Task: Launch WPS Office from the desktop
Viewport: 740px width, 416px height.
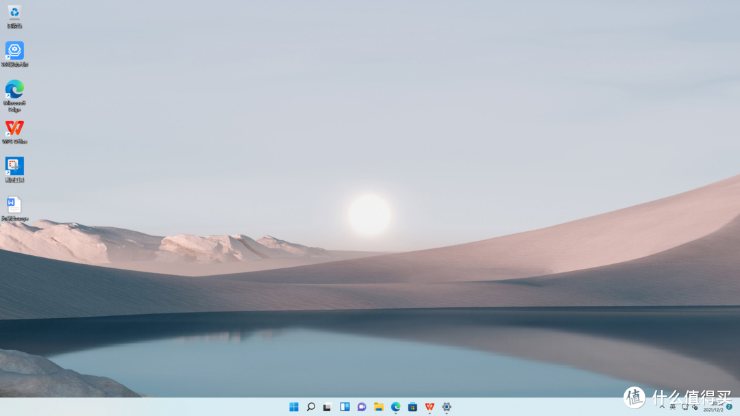Action: [15, 129]
